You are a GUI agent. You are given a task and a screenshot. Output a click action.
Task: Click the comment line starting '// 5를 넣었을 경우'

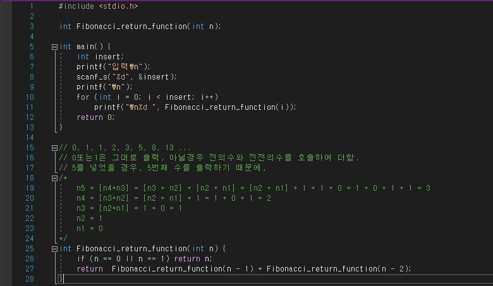coord(163,168)
